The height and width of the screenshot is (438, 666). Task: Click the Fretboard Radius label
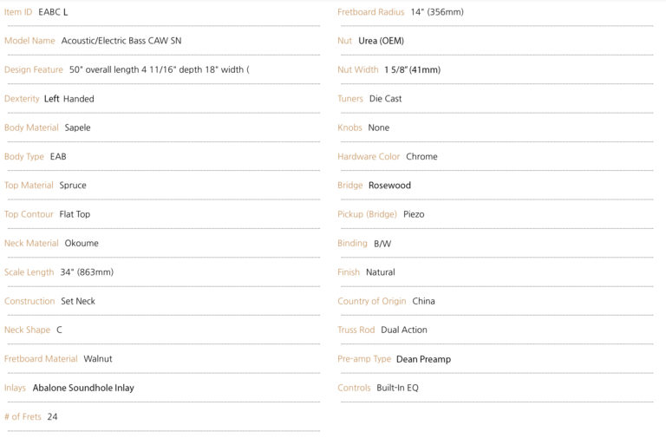pyautogui.click(x=370, y=12)
